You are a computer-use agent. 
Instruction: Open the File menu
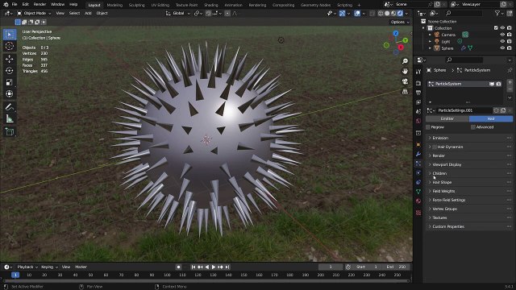(x=15, y=5)
